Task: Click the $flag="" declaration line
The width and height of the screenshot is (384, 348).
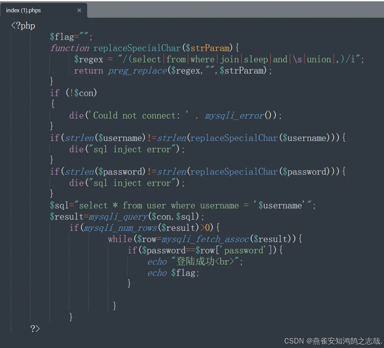Action: point(71,37)
